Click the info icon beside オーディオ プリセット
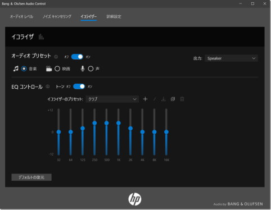271x210 pixels. (56, 57)
